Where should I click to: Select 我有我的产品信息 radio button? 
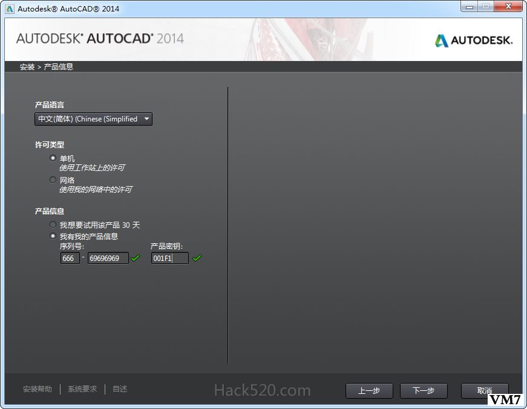(53, 236)
